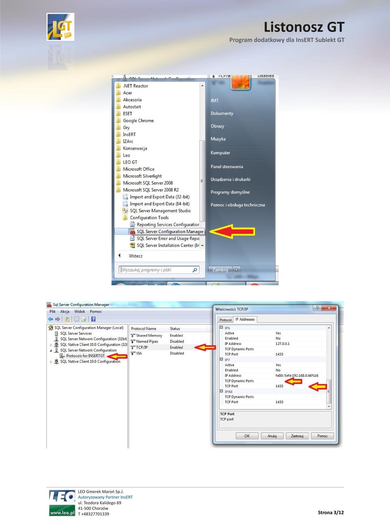This screenshot has height=517, width=390.
Task: Click IP7 TCP Dynamic Ports value field
Action: tap(301, 381)
